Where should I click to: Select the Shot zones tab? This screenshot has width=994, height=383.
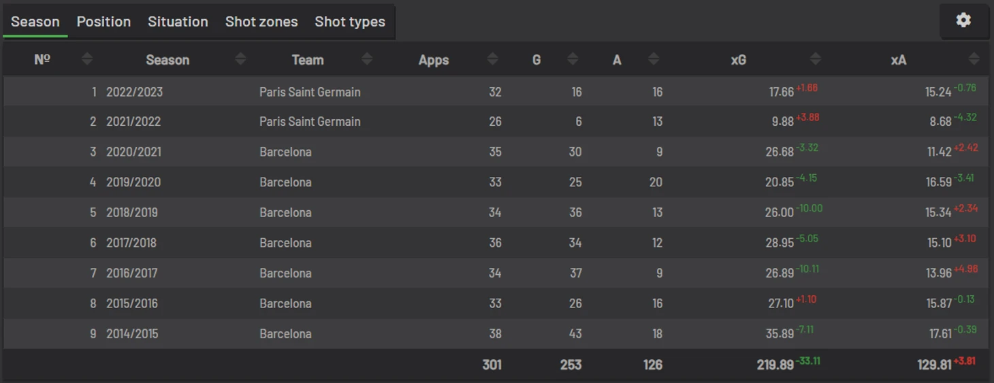pyautogui.click(x=261, y=22)
